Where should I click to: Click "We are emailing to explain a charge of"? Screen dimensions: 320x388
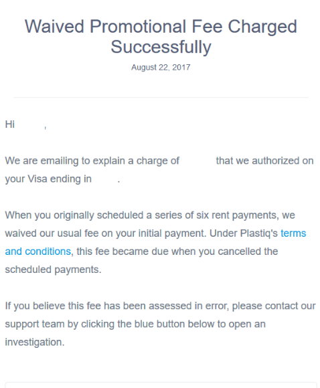[x=92, y=161]
